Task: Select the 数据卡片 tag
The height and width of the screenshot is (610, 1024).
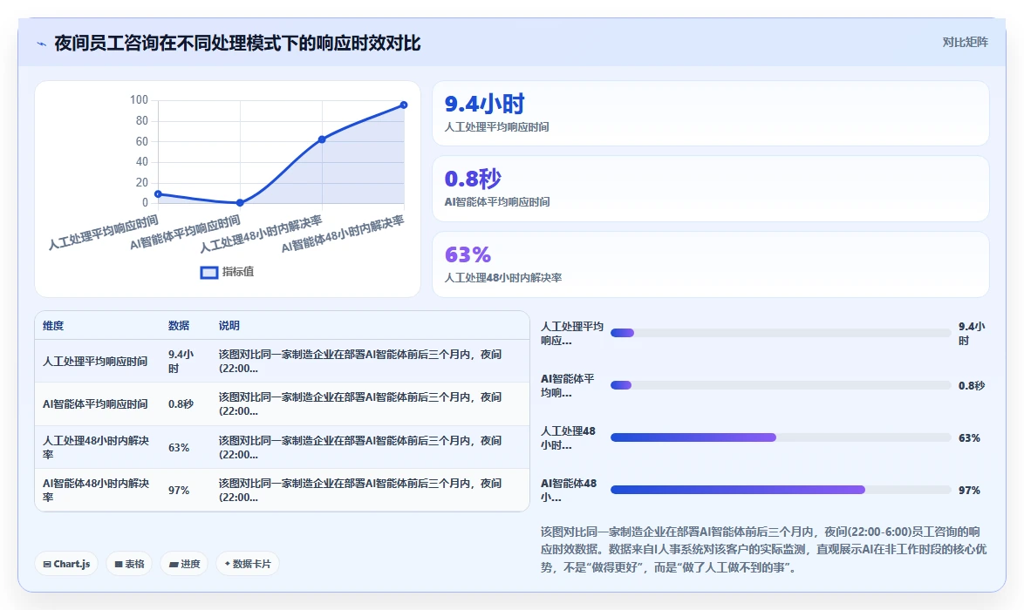Action: point(248,564)
